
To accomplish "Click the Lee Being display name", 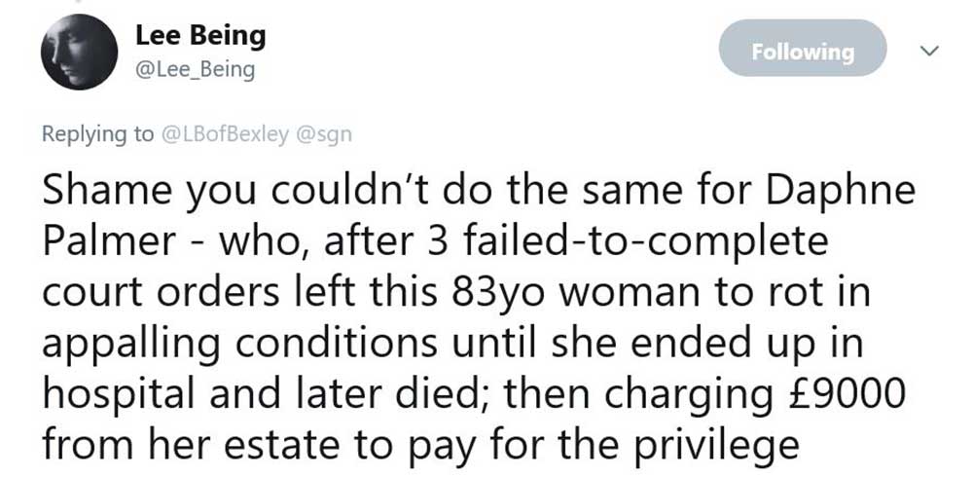I will [x=199, y=36].
